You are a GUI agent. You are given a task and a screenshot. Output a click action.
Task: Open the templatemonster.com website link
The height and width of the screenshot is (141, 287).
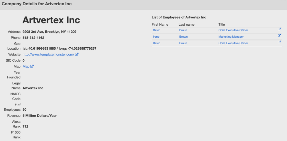point(48,55)
